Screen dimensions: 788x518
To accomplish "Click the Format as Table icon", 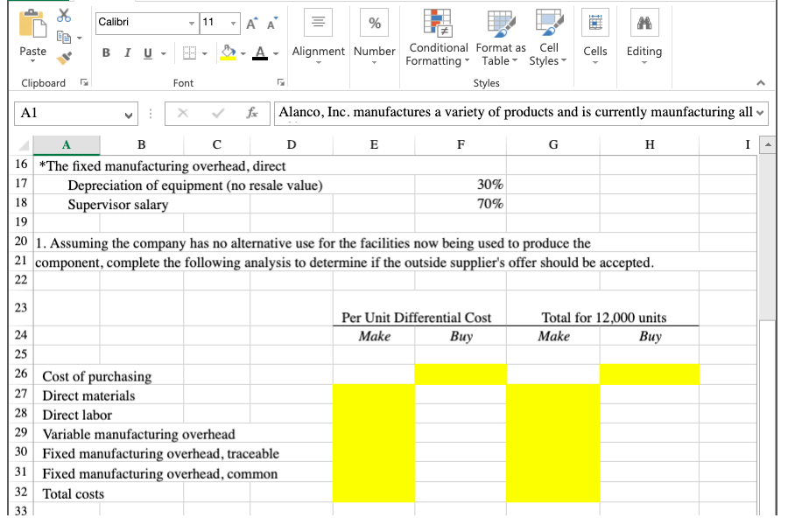I will tap(499, 22).
